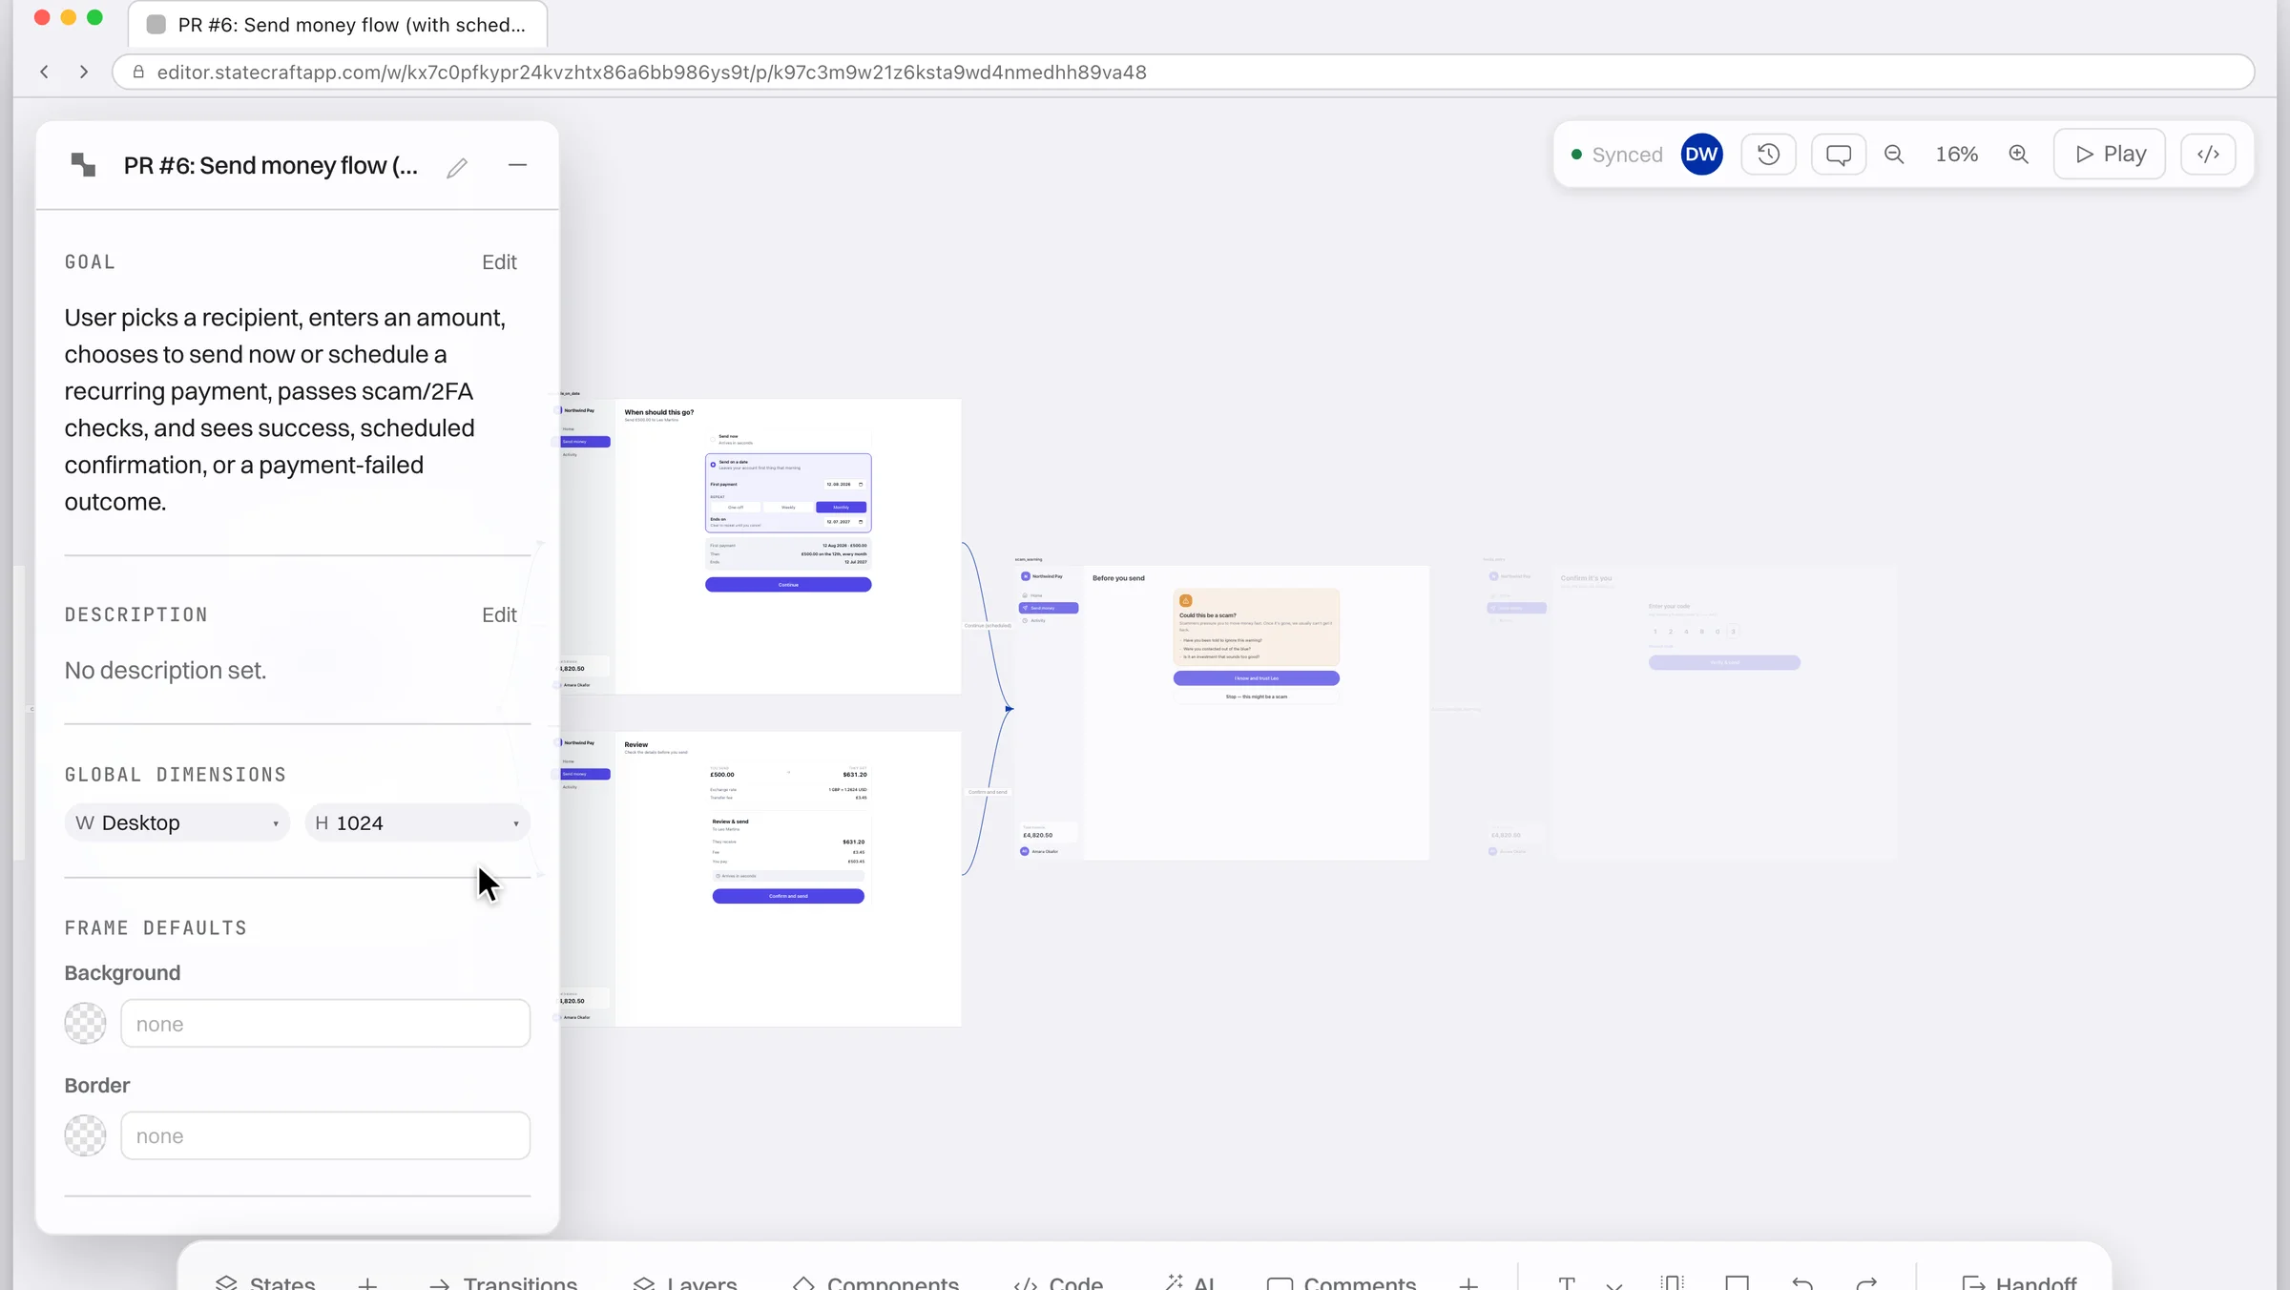This screenshot has height=1290, width=2290.
Task: Focus the Border none input field
Action: (x=325, y=1135)
